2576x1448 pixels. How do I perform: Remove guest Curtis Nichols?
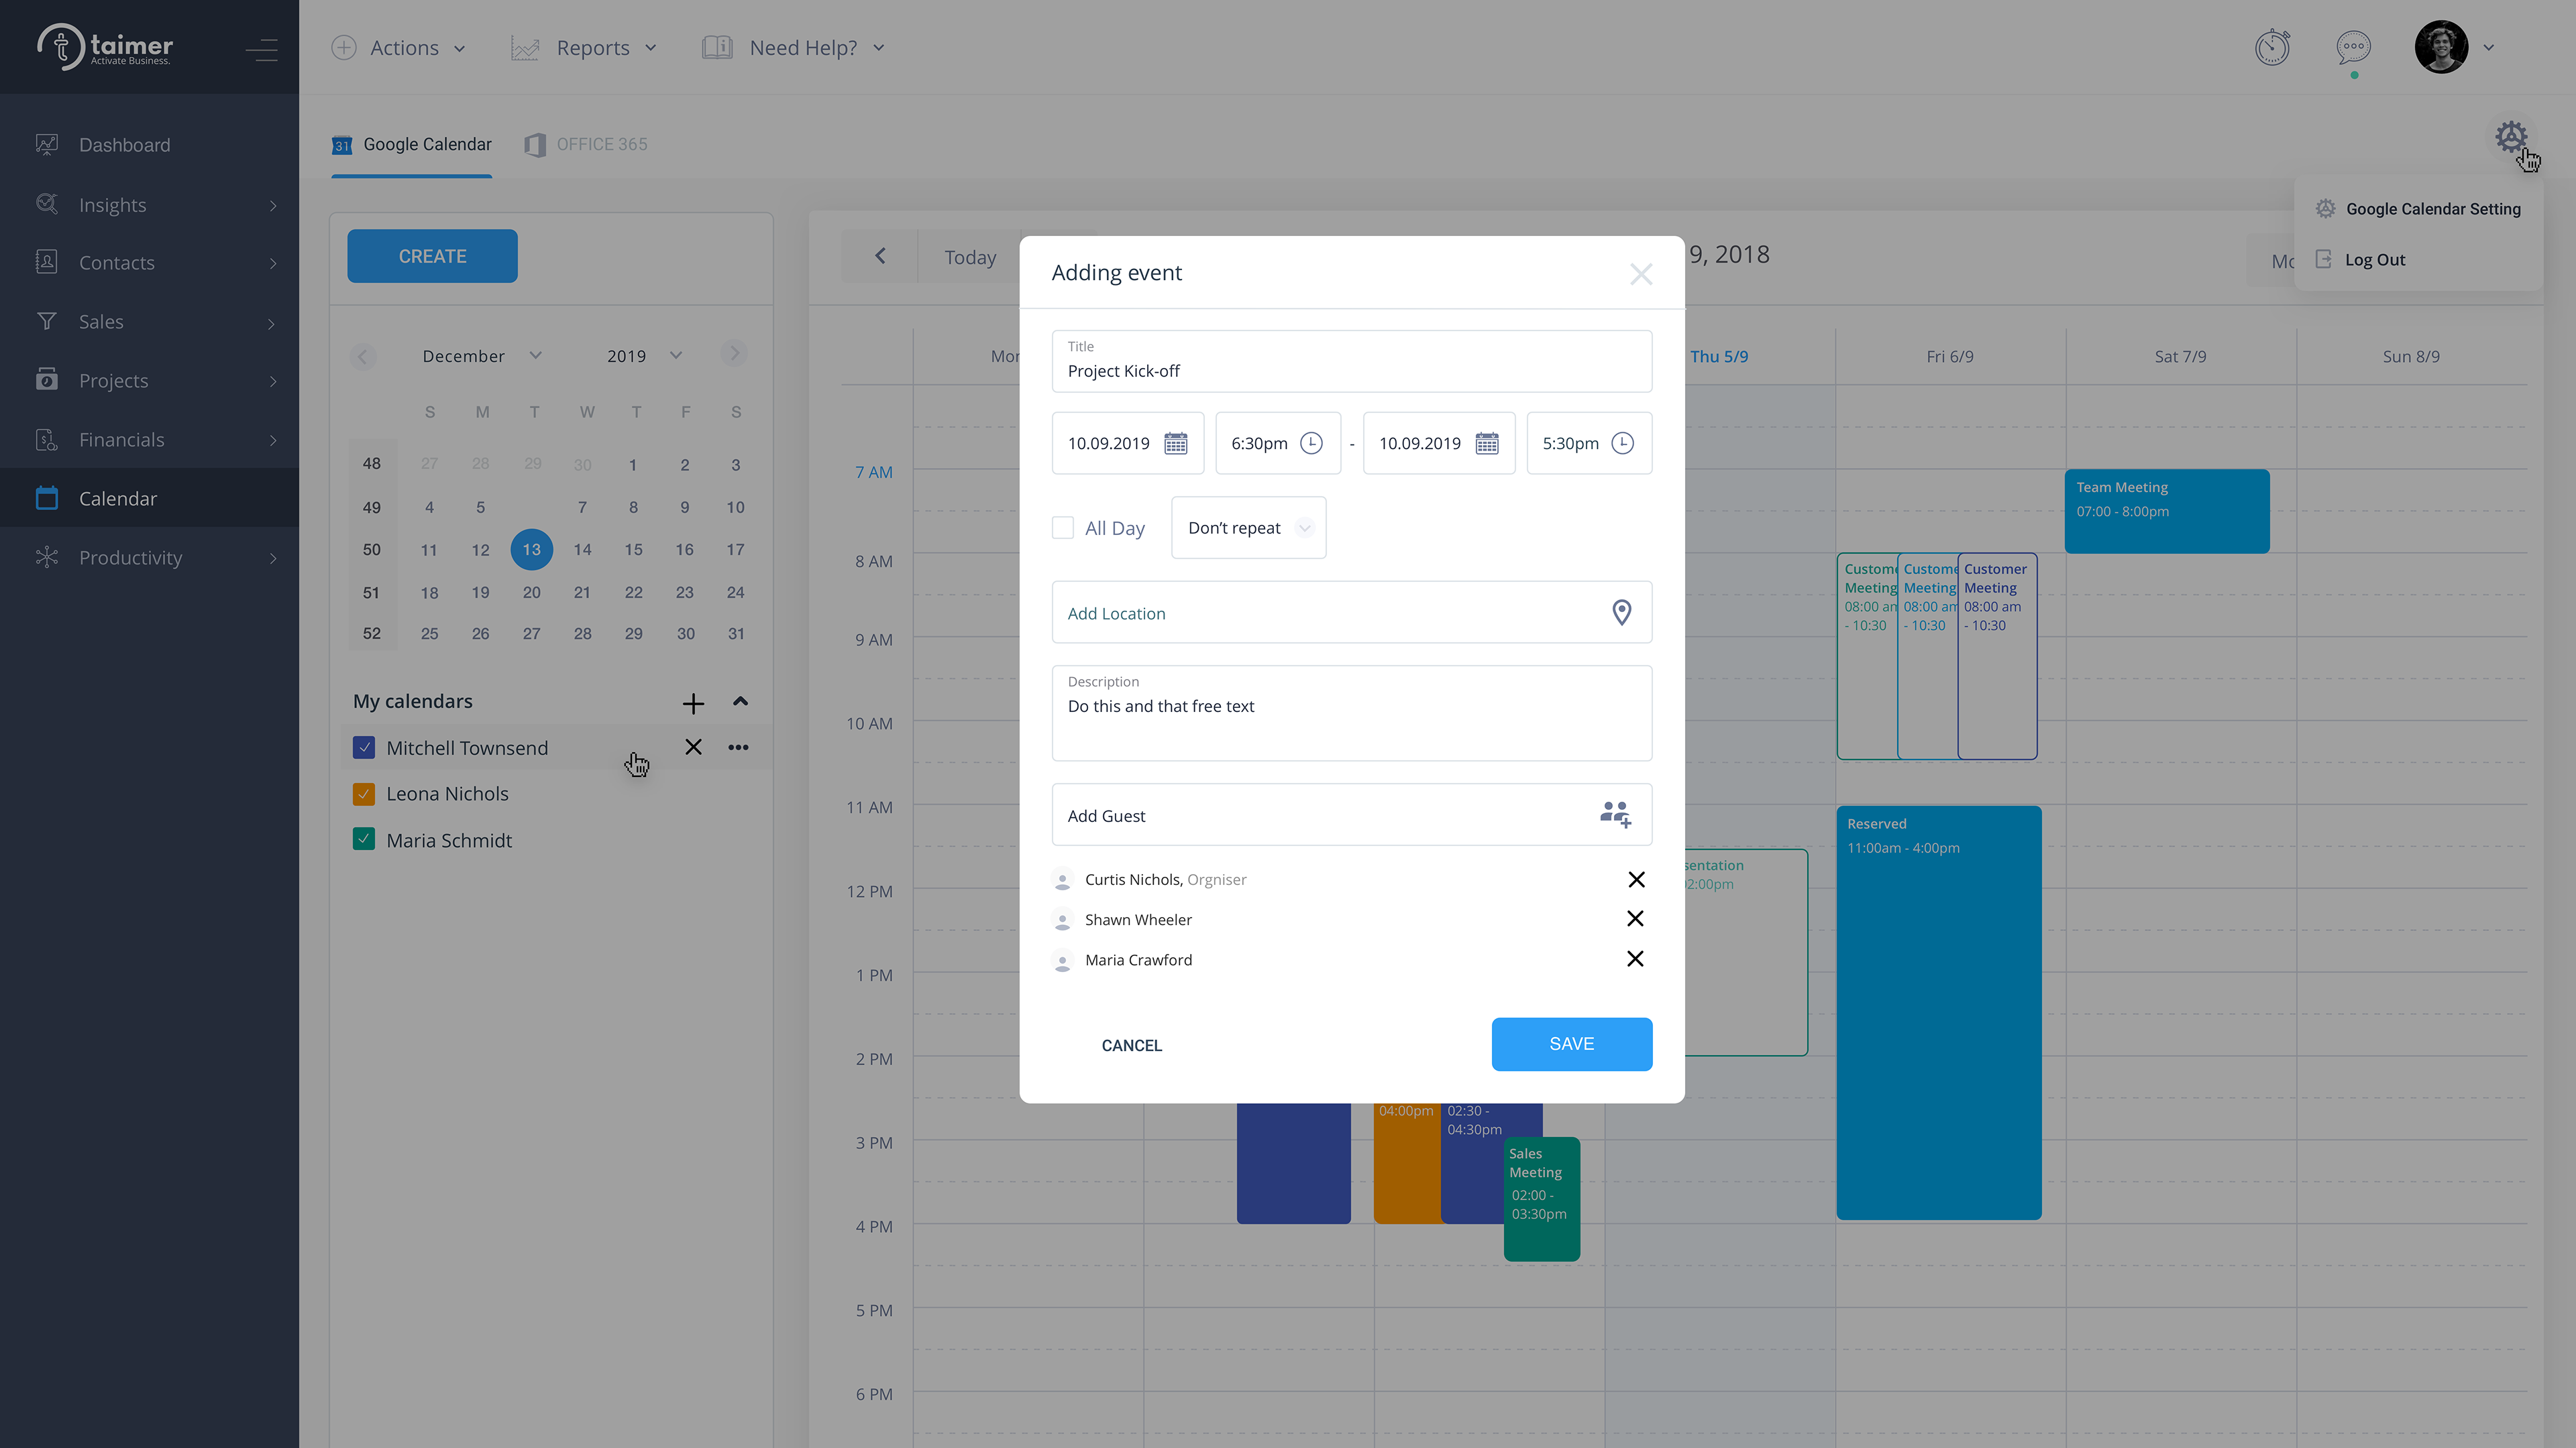[x=1636, y=880]
